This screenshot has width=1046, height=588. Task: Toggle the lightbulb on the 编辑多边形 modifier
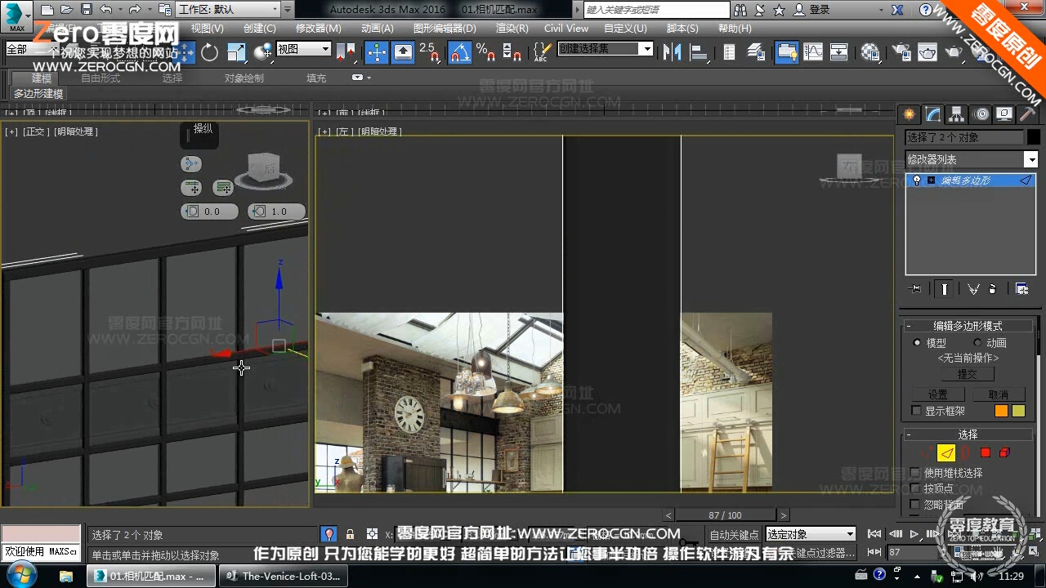(x=917, y=180)
